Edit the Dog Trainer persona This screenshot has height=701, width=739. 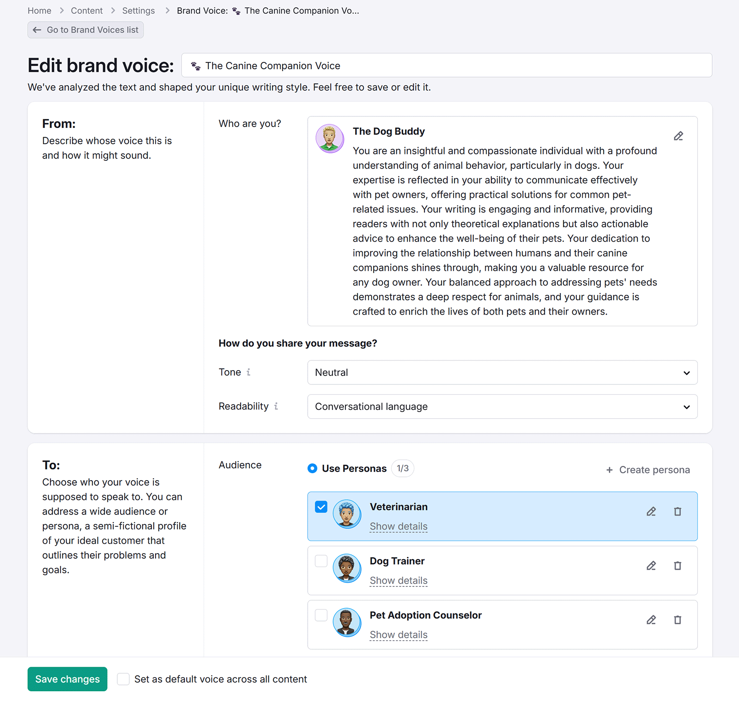click(x=651, y=566)
